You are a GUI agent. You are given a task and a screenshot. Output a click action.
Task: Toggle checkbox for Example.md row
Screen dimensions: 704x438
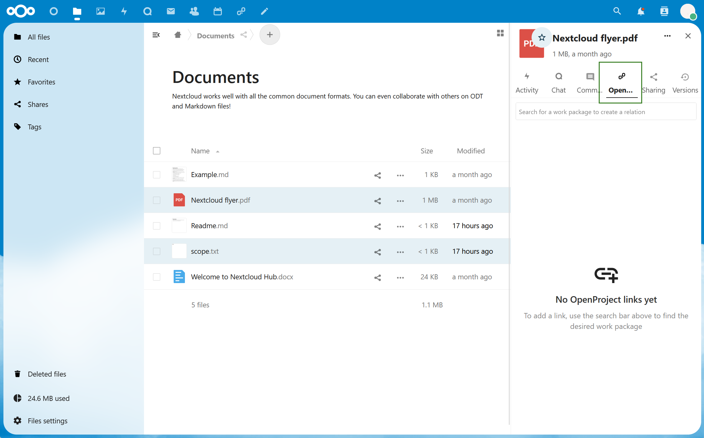tap(157, 175)
